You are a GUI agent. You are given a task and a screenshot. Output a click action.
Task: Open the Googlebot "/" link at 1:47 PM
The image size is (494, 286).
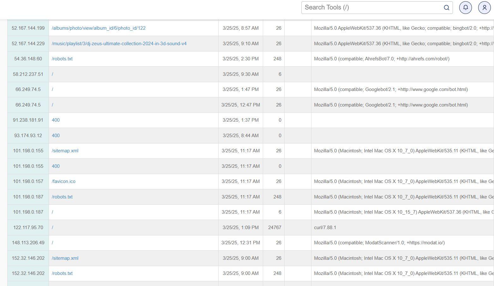coord(52,89)
